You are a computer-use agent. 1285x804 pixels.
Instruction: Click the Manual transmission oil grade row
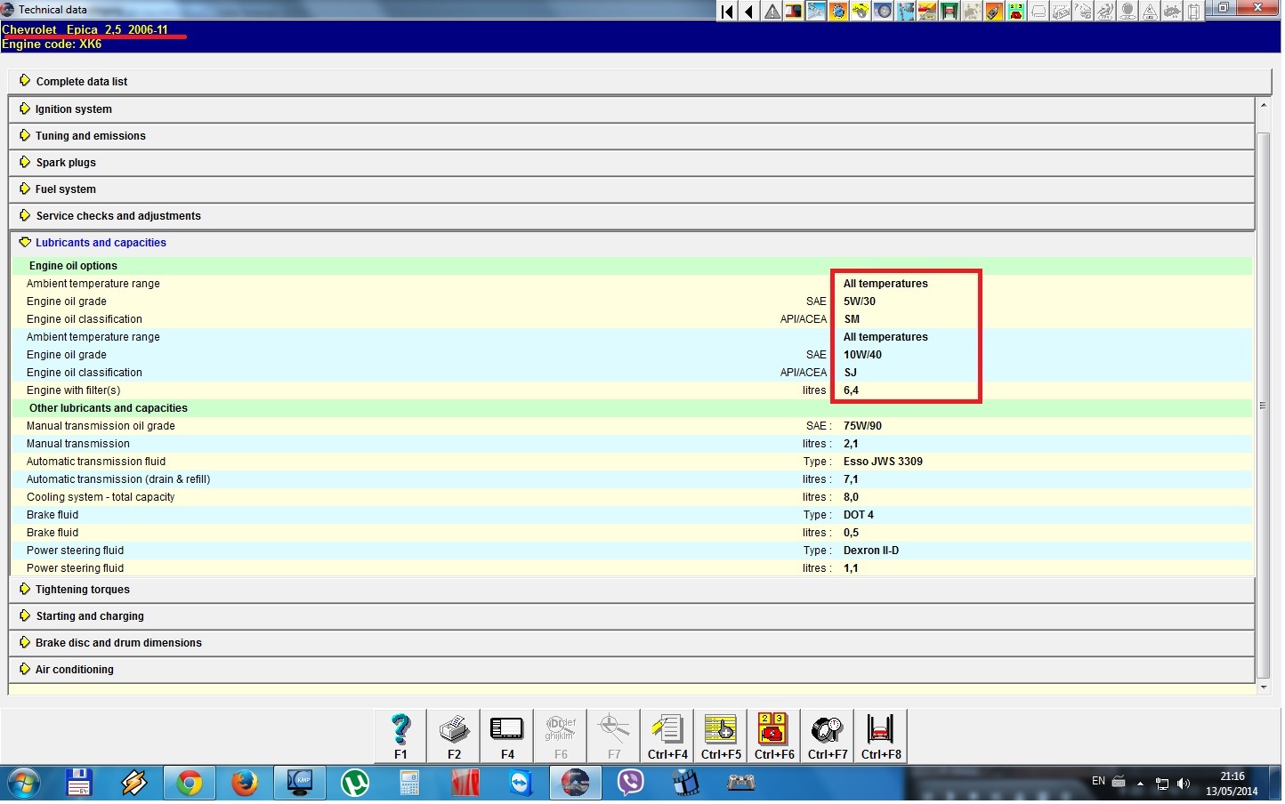click(x=632, y=426)
